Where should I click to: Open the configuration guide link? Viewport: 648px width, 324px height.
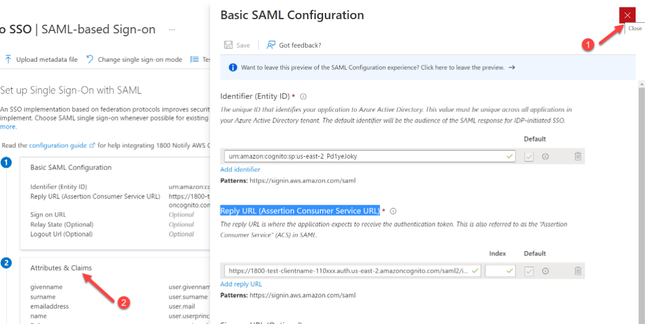click(58, 145)
